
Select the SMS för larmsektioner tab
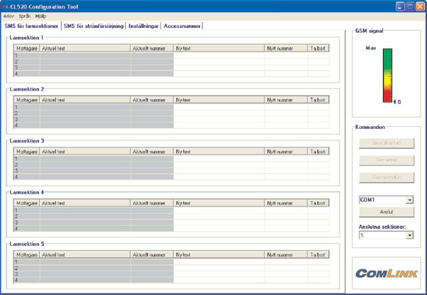[x=31, y=26]
